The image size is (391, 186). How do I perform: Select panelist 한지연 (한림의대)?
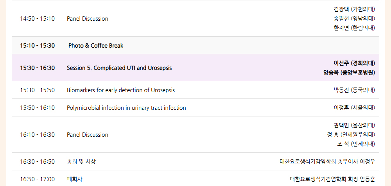tap(354, 28)
